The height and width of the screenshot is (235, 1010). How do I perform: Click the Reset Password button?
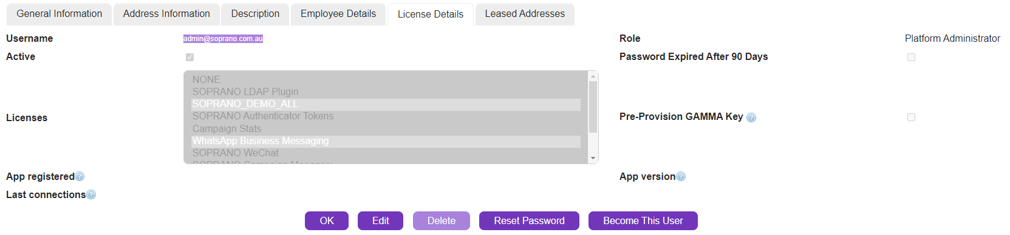point(529,220)
